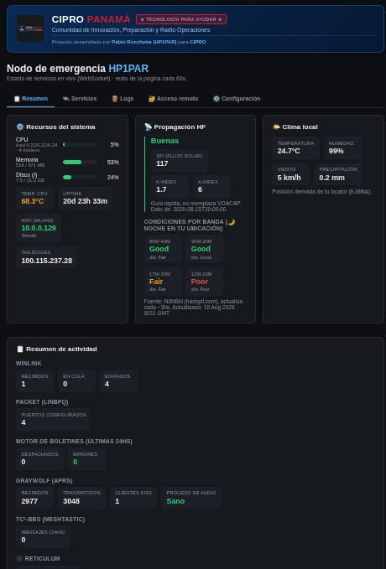Click the A-Index value 6
The image size is (386, 569).
tap(200, 189)
